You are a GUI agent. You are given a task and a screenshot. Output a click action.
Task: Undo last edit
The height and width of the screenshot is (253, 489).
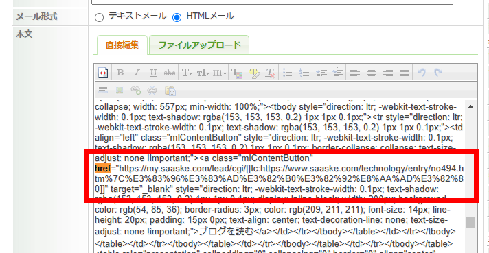coord(422,73)
